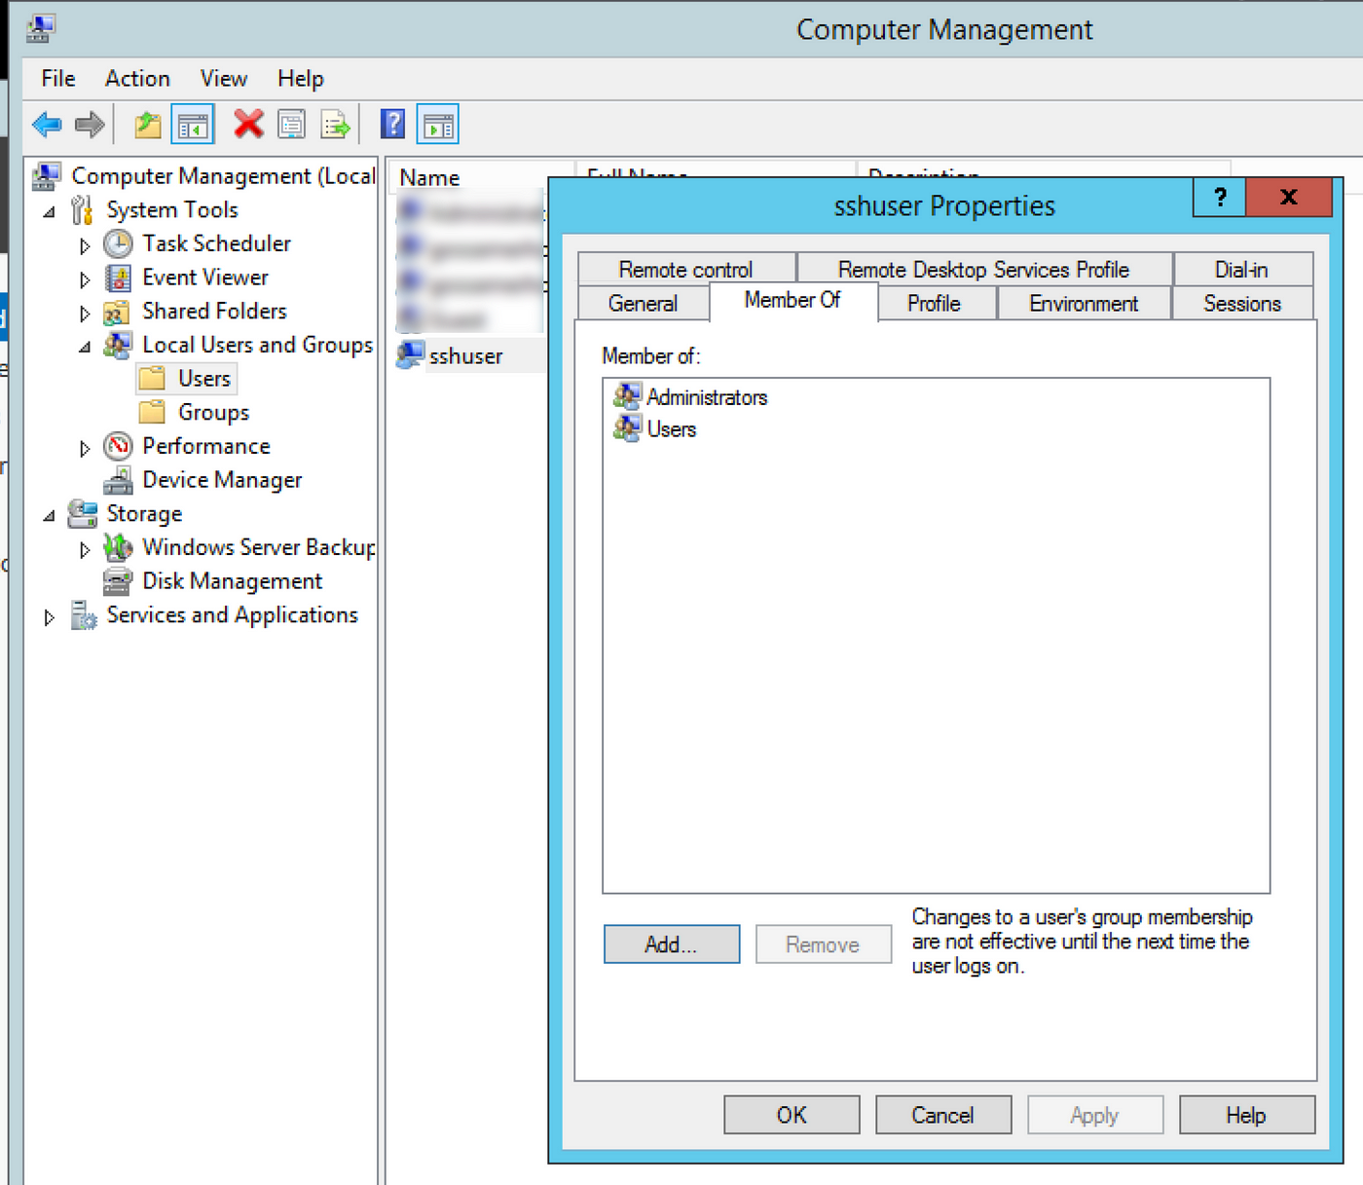Screen dimensions: 1363x1185
Task: Click the Export List toolbar icon
Action: (335, 125)
